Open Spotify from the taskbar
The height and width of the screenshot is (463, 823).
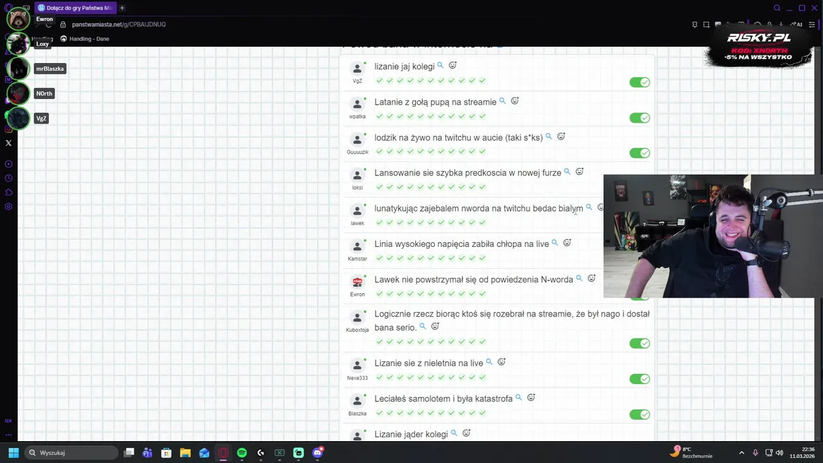pyautogui.click(x=242, y=453)
